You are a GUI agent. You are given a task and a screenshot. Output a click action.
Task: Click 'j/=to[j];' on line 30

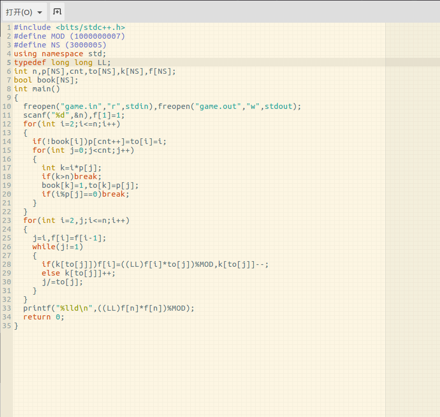(62, 282)
